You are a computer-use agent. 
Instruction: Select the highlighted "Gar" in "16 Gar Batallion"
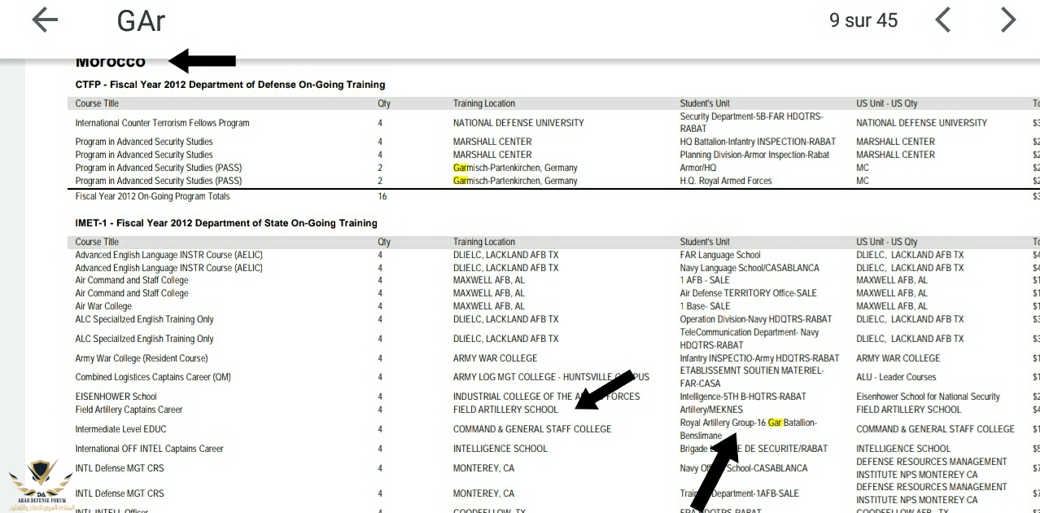[775, 423]
